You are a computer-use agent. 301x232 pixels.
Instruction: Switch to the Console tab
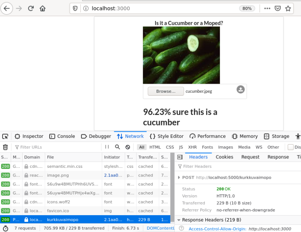coord(62,136)
